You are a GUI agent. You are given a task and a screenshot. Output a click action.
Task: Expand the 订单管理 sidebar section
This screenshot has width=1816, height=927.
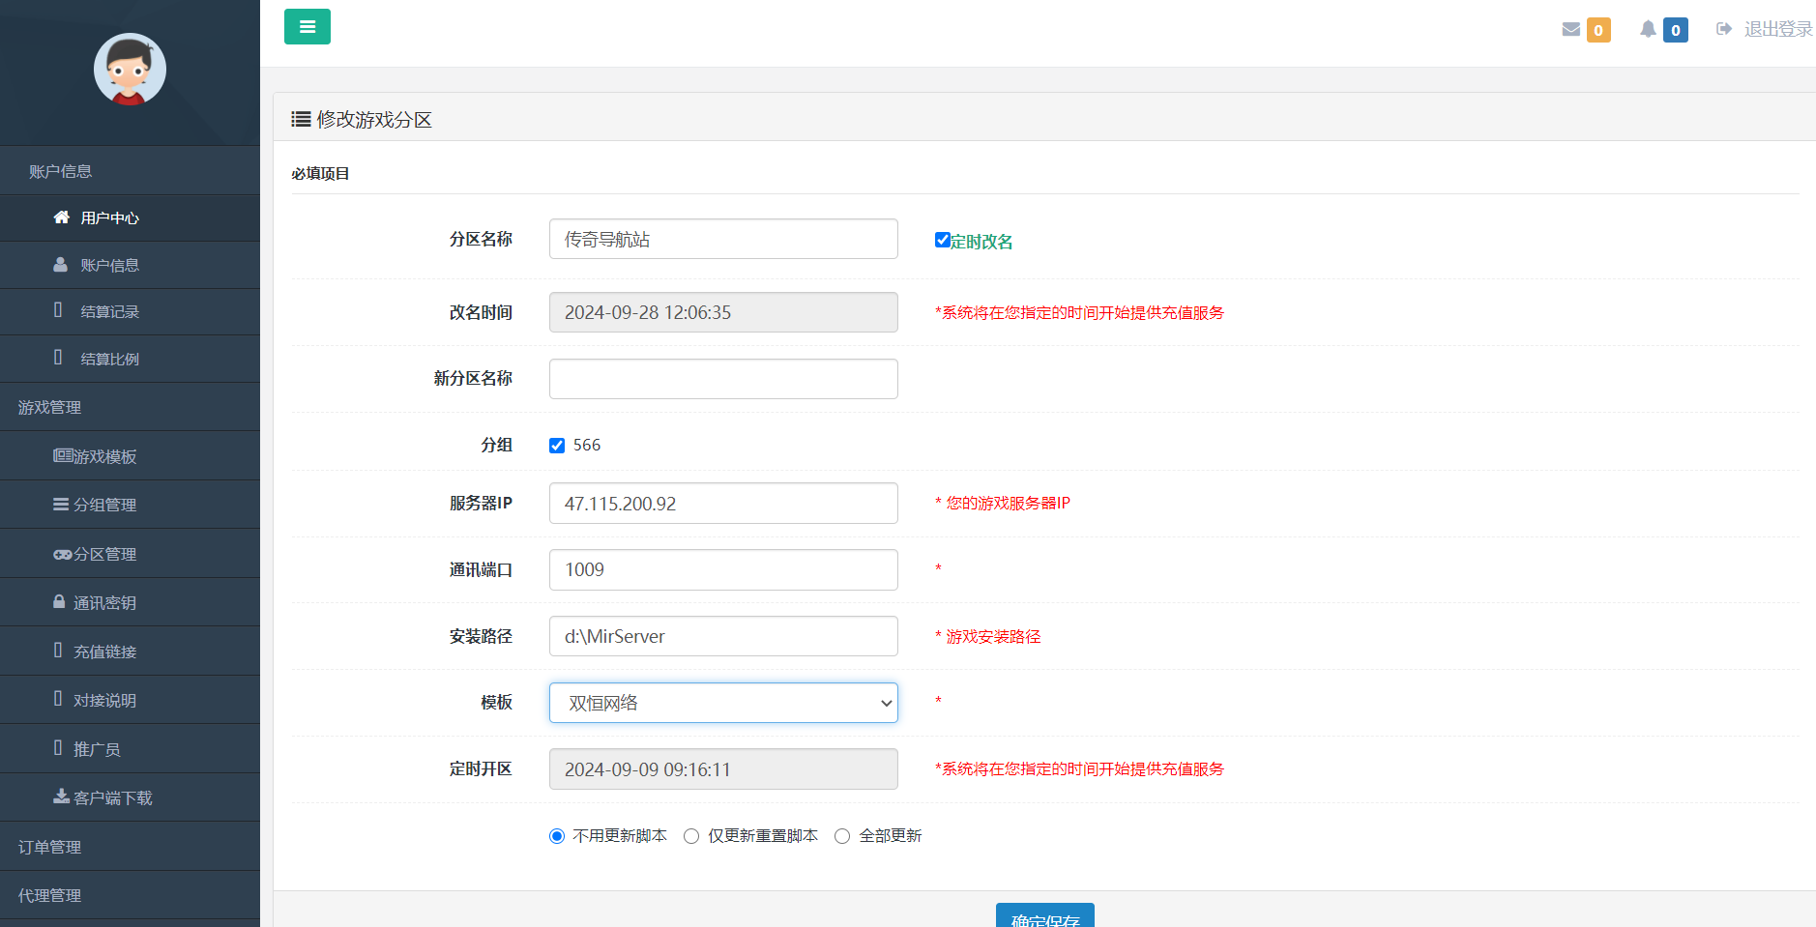130,847
